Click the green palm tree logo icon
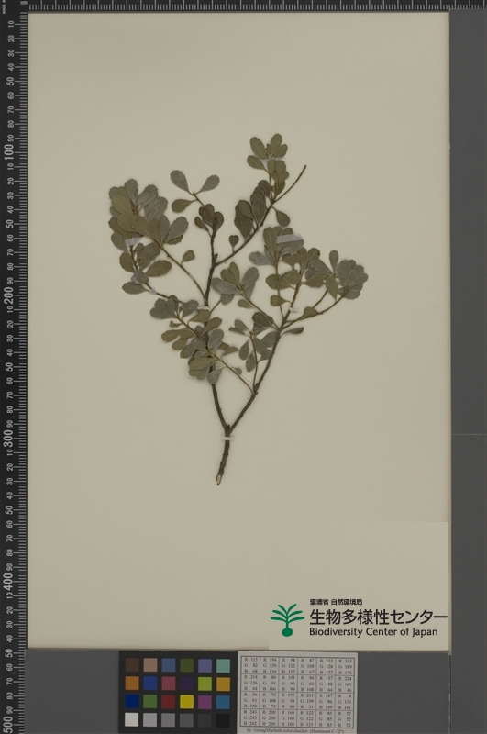 click(287, 619)
